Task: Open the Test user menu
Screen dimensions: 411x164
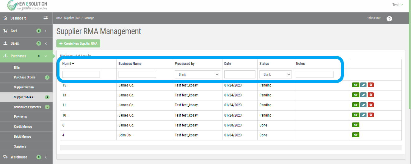Action: point(397,5)
